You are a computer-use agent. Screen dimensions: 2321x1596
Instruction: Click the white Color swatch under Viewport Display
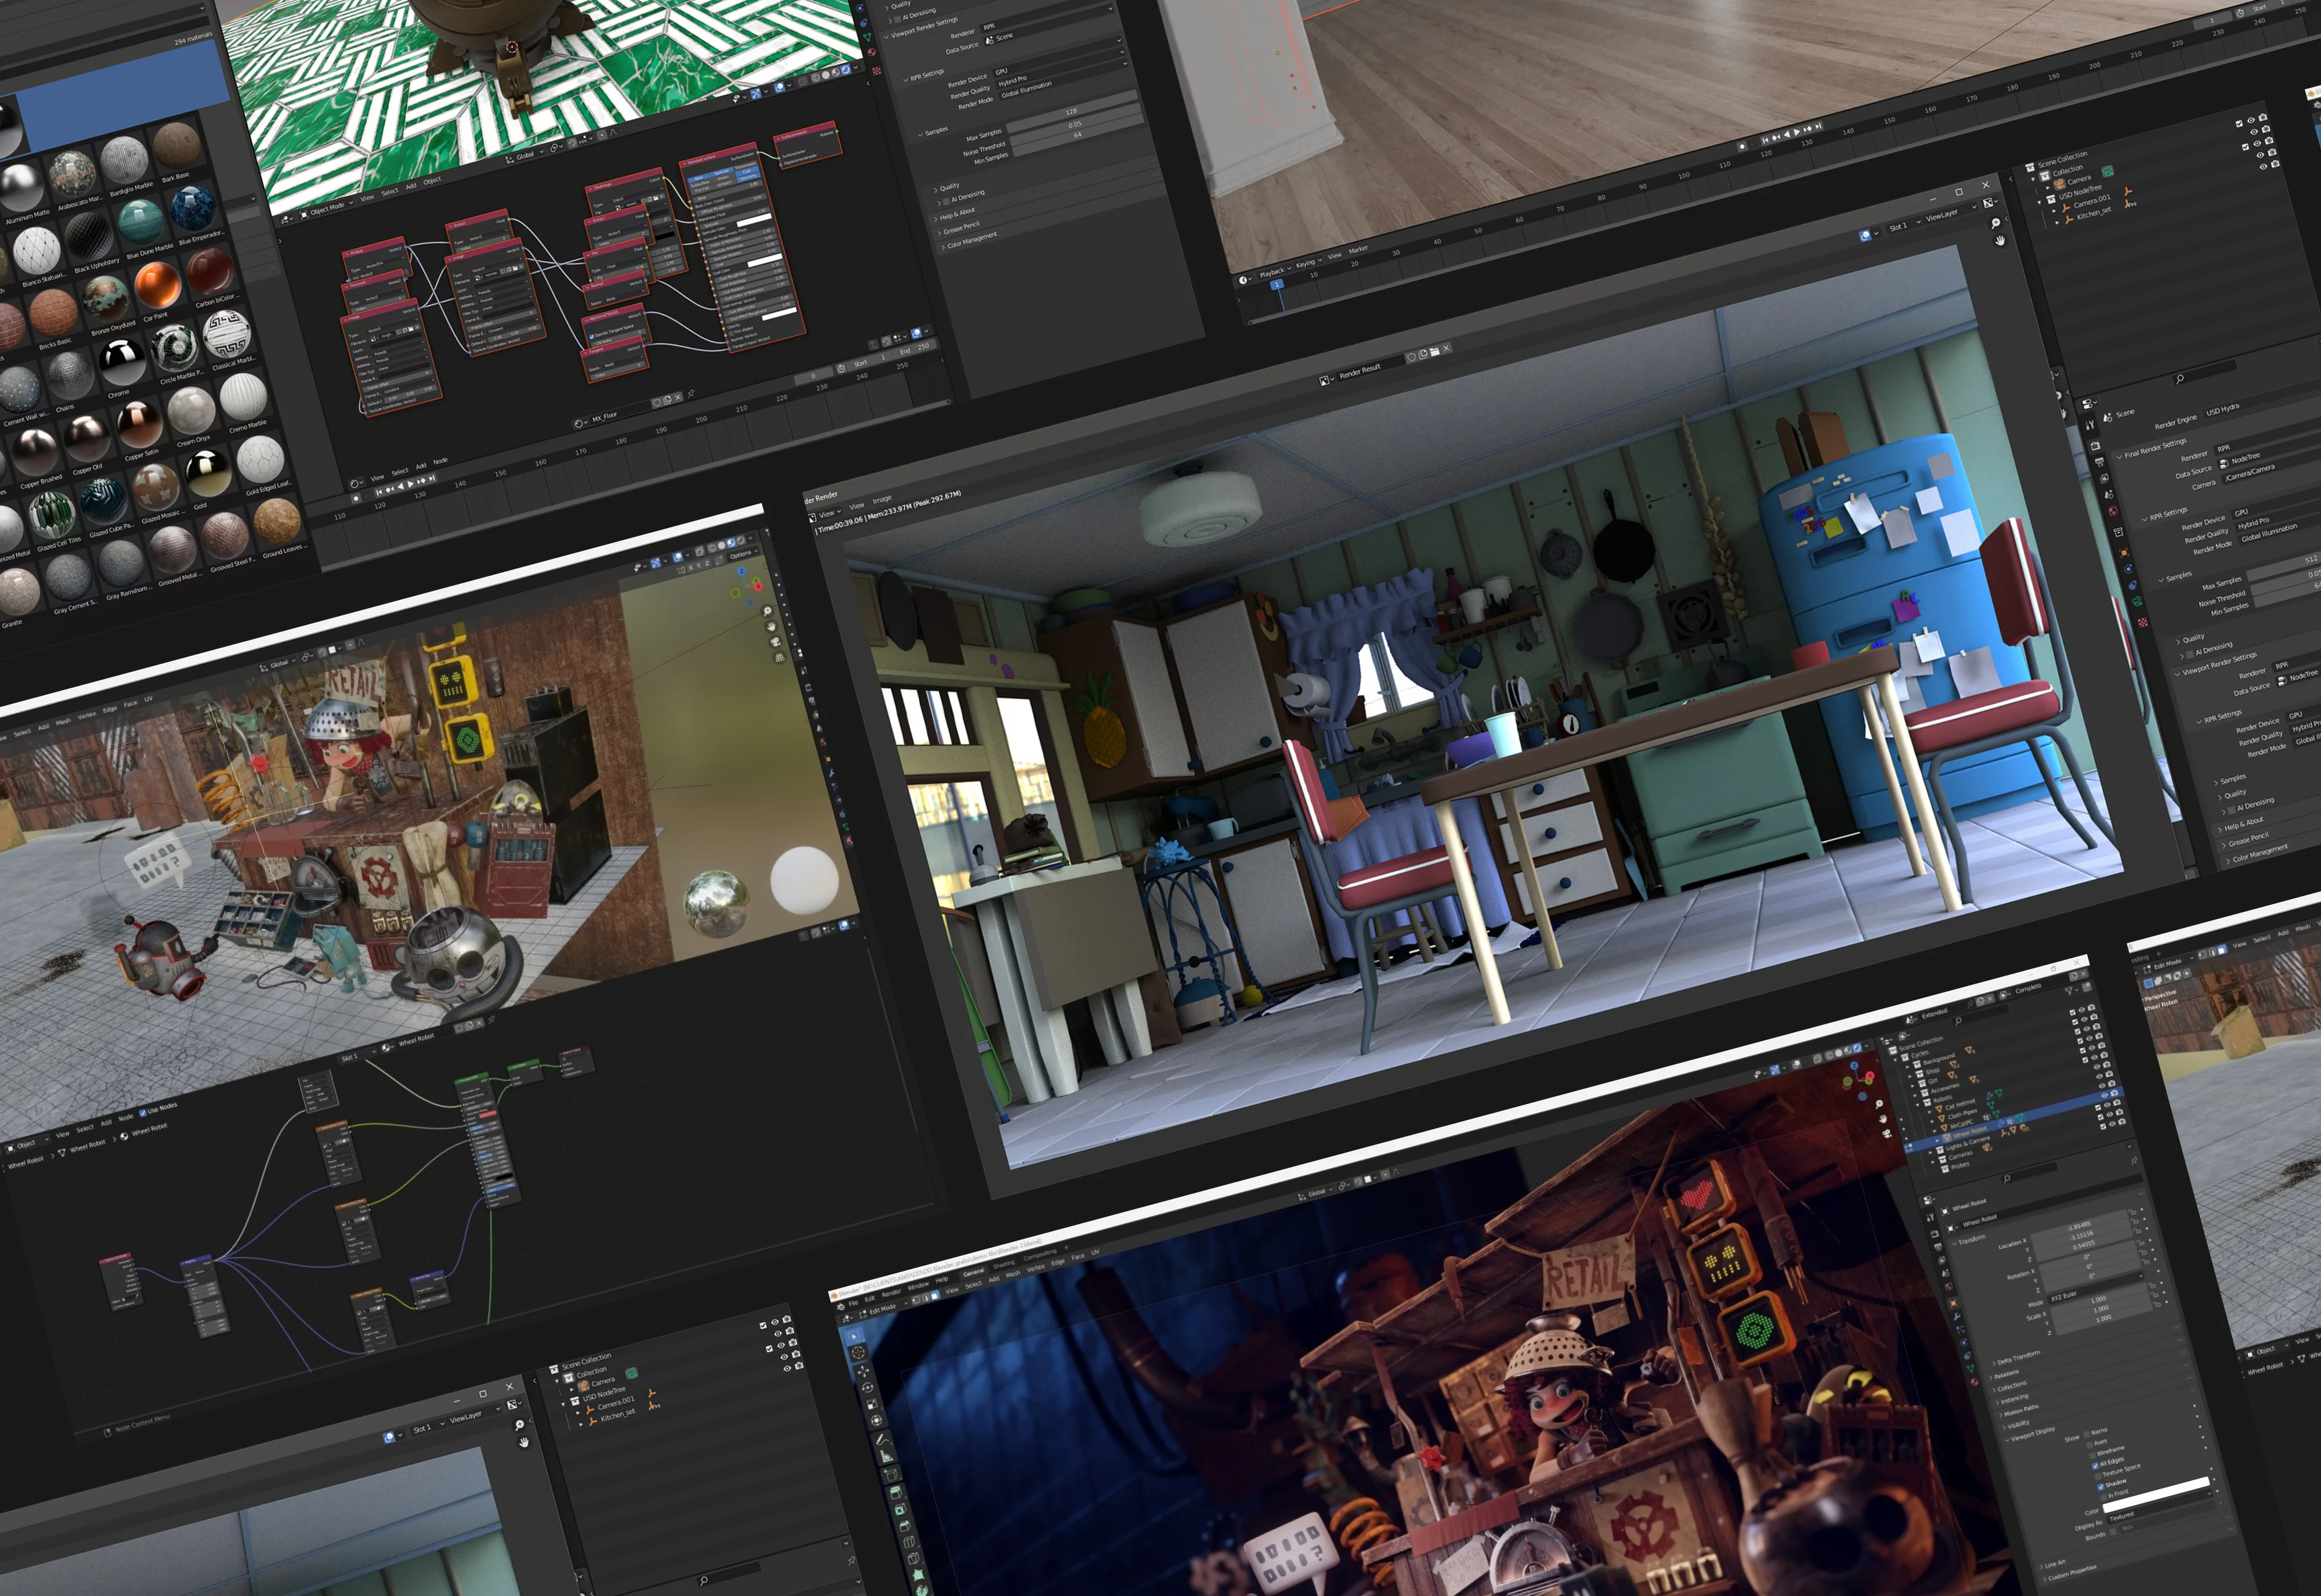[x=2156, y=1495]
